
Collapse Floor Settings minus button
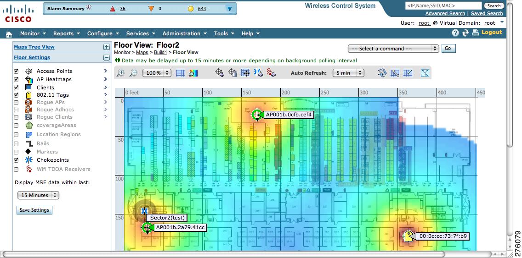pyautogui.click(x=106, y=57)
